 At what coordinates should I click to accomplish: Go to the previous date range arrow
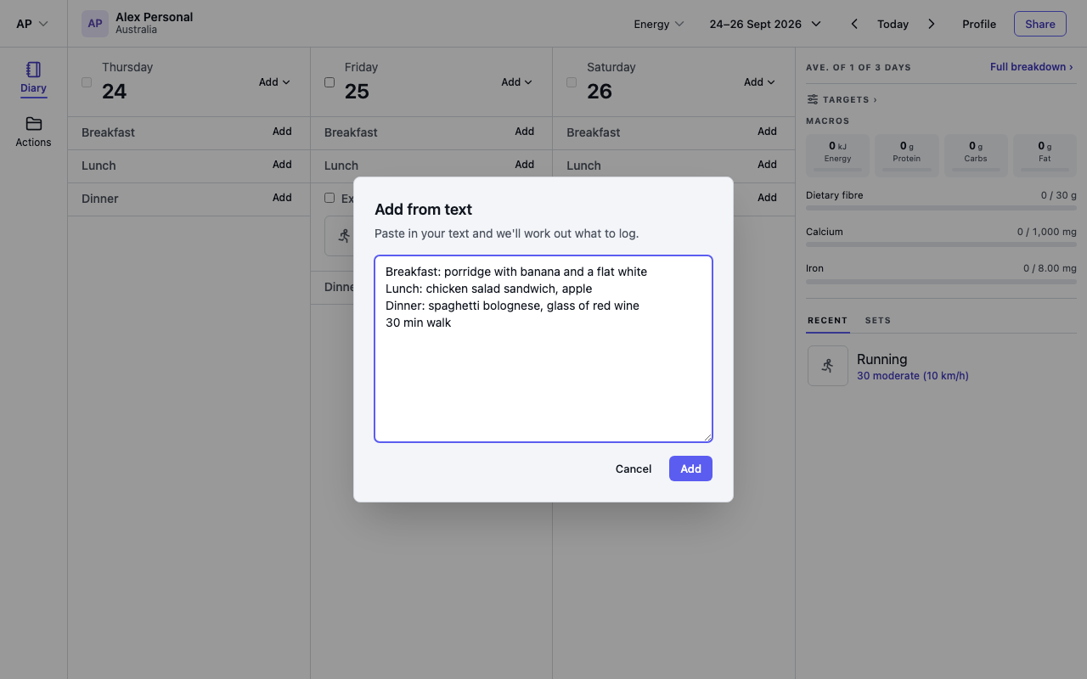(854, 24)
